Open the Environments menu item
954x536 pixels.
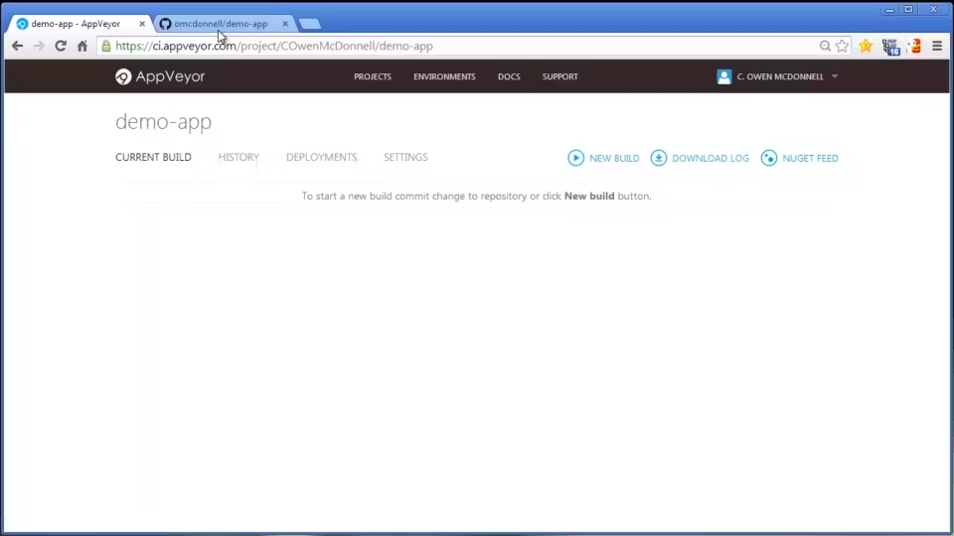point(444,76)
